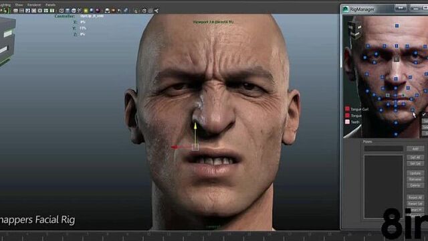Toggle the Tongue Curl red checkbox
The height and width of the screenshot is (241, 428).
tap(347, 108)
